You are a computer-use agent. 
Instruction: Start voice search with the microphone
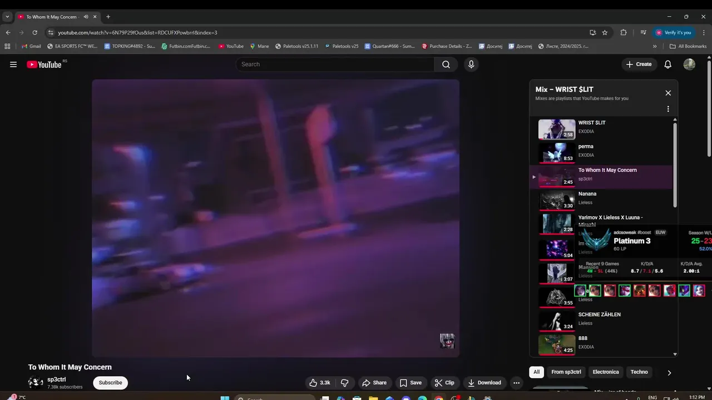pos(471,64)
